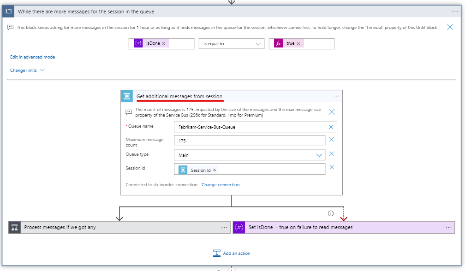Click the plus icon next to Add an action
Image resolution: width=465 pixels, height=271 pixels.
[217, 253]
